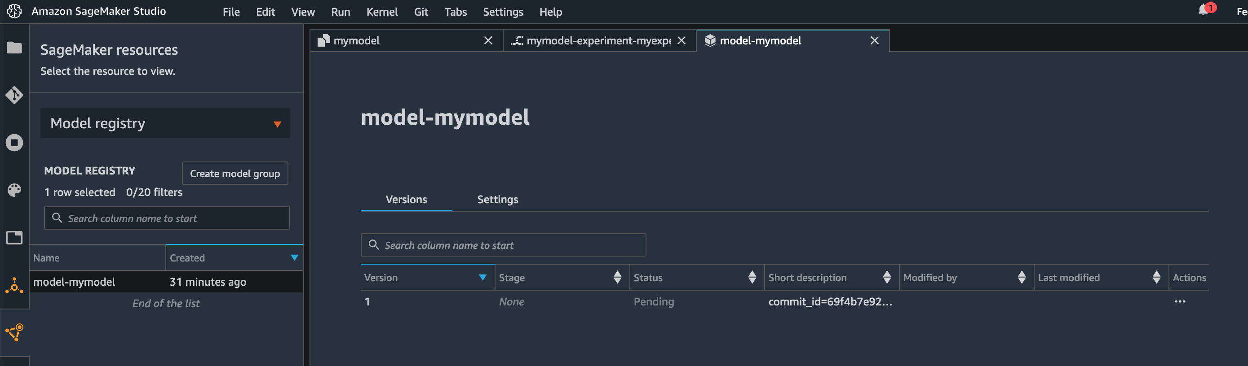Click the ellipsis actions for version 1

(1180, 302)
